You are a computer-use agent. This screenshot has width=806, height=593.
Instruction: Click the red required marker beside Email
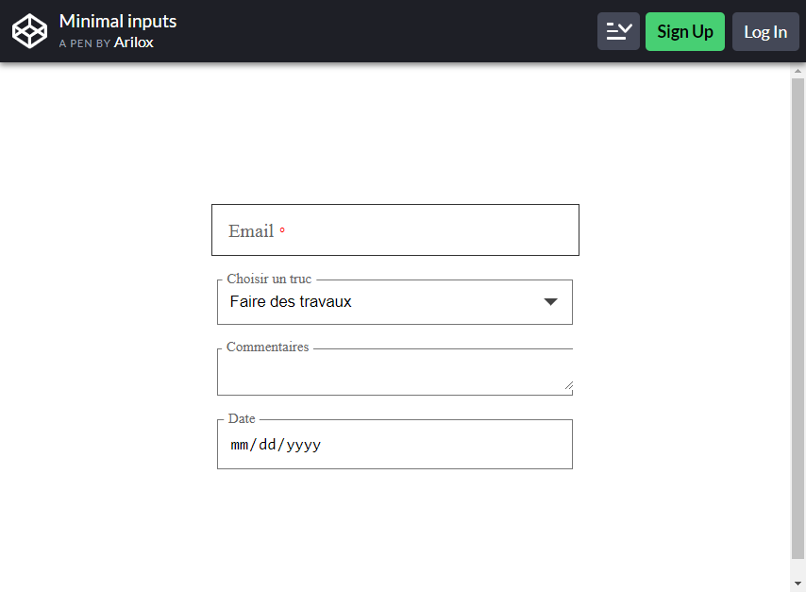pyautogui.click(x=282, y=229)
